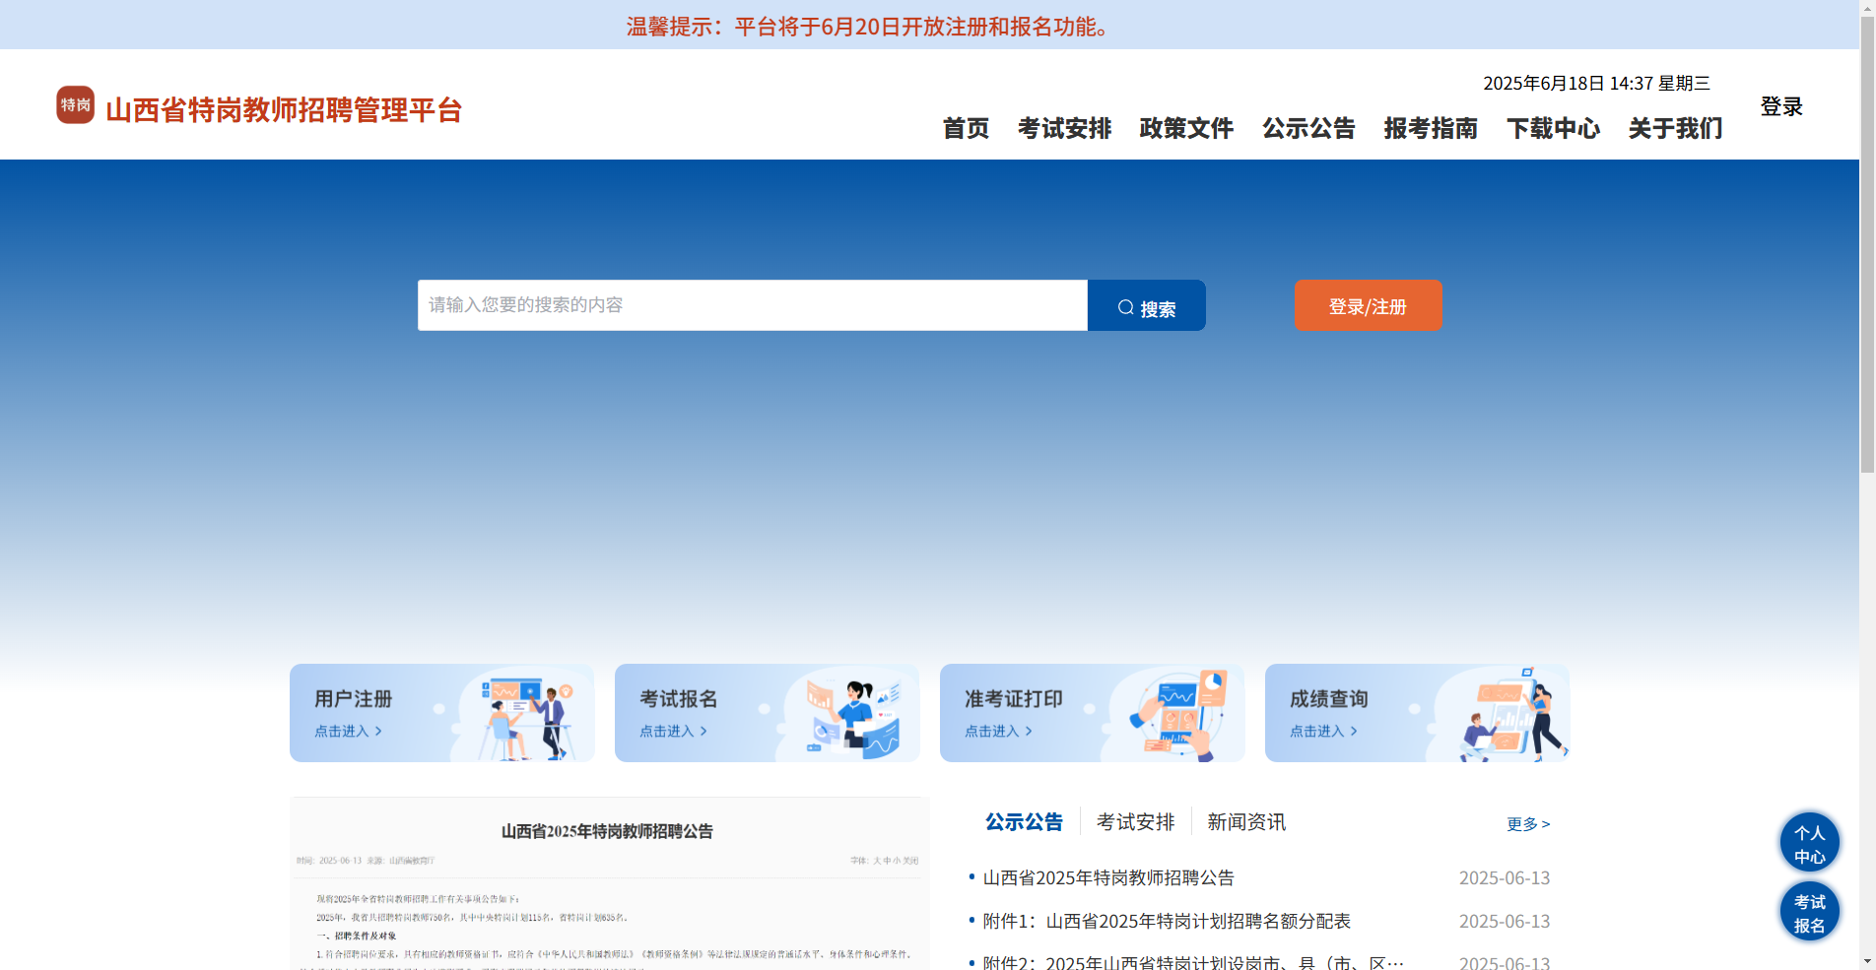This screenshot has width=1876, height=970.
Task: Open the floating 考试报名 circle button
Action: click(x=1809, y=912)
